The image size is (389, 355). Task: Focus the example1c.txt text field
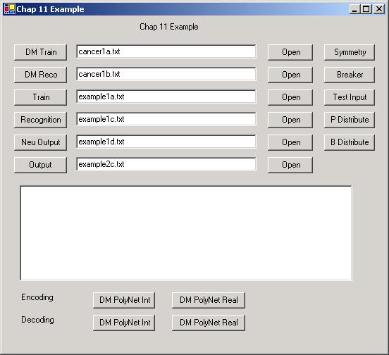click(166, 119)
